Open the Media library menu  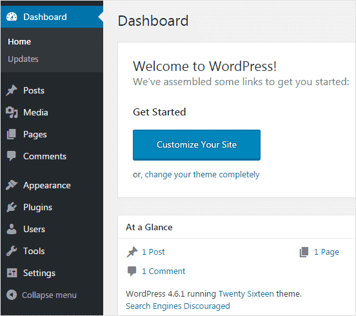[35, 113]
